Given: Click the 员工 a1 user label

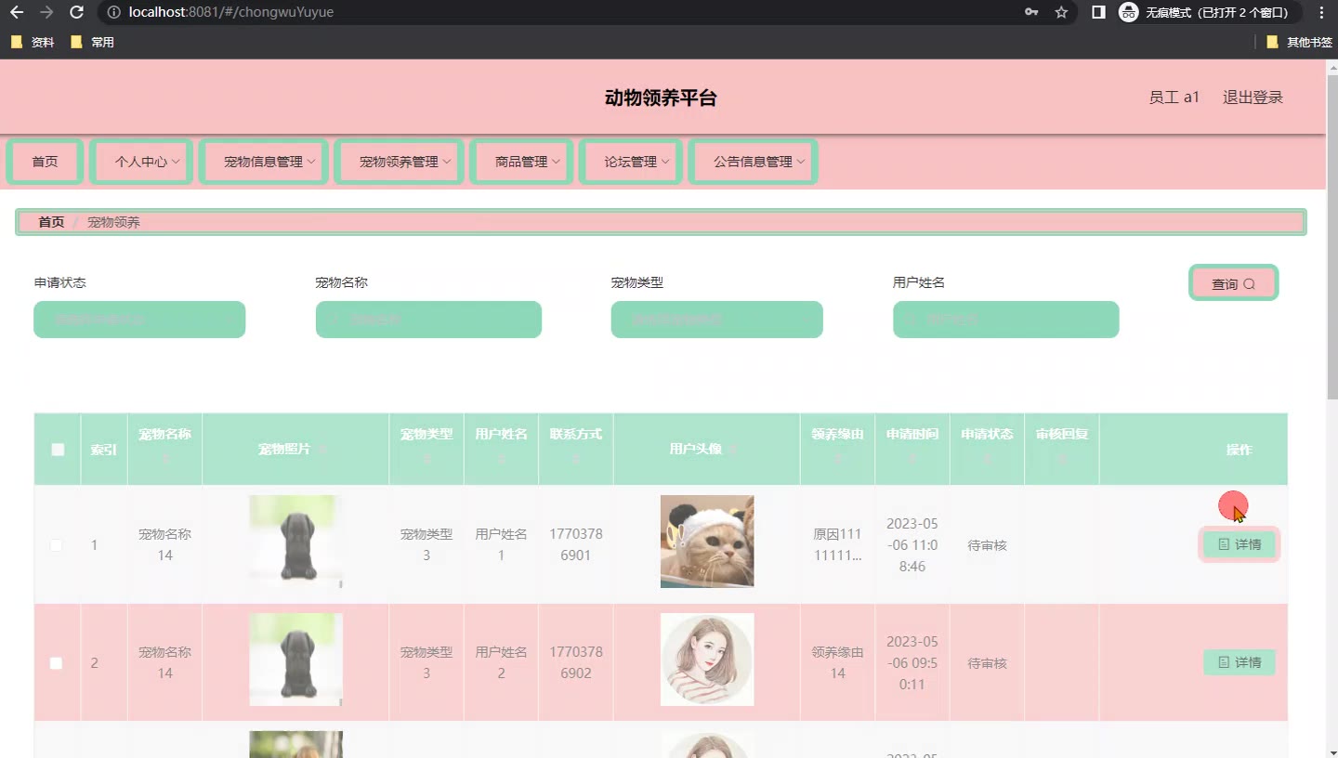Looking at the screenshot, I should point(1174,98).
